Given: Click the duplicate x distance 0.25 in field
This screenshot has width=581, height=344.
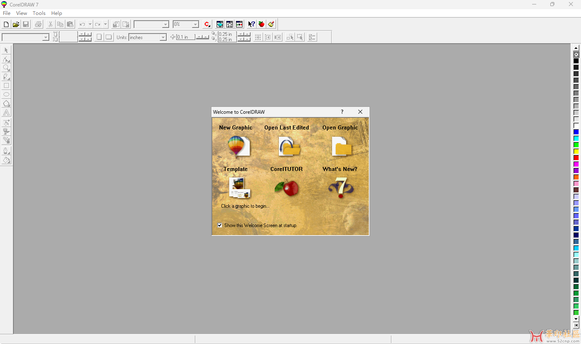Looking at the screenshot, I should pyautogui.click(x=227, y=34).
